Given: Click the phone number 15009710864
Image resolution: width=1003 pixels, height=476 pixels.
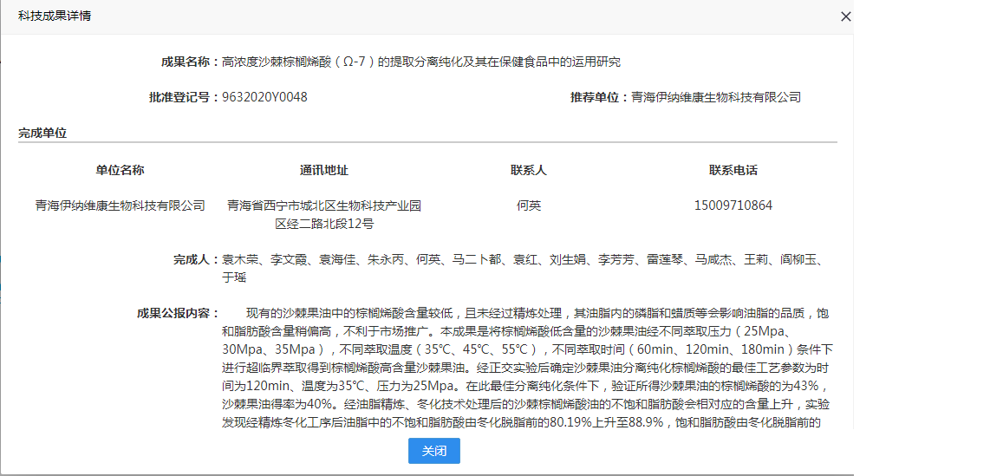Looking at the screenshot, I should tap(733, 205).
